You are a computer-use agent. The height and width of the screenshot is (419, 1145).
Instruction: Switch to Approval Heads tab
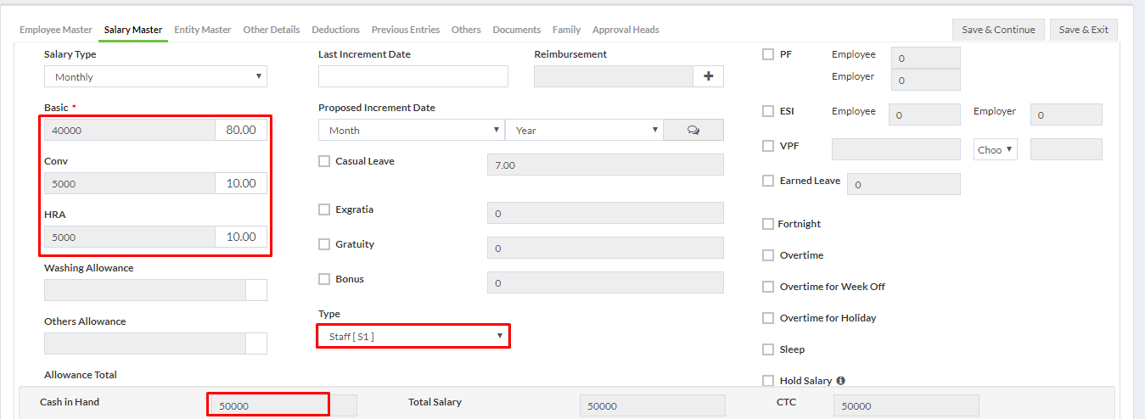click(626, 30)
